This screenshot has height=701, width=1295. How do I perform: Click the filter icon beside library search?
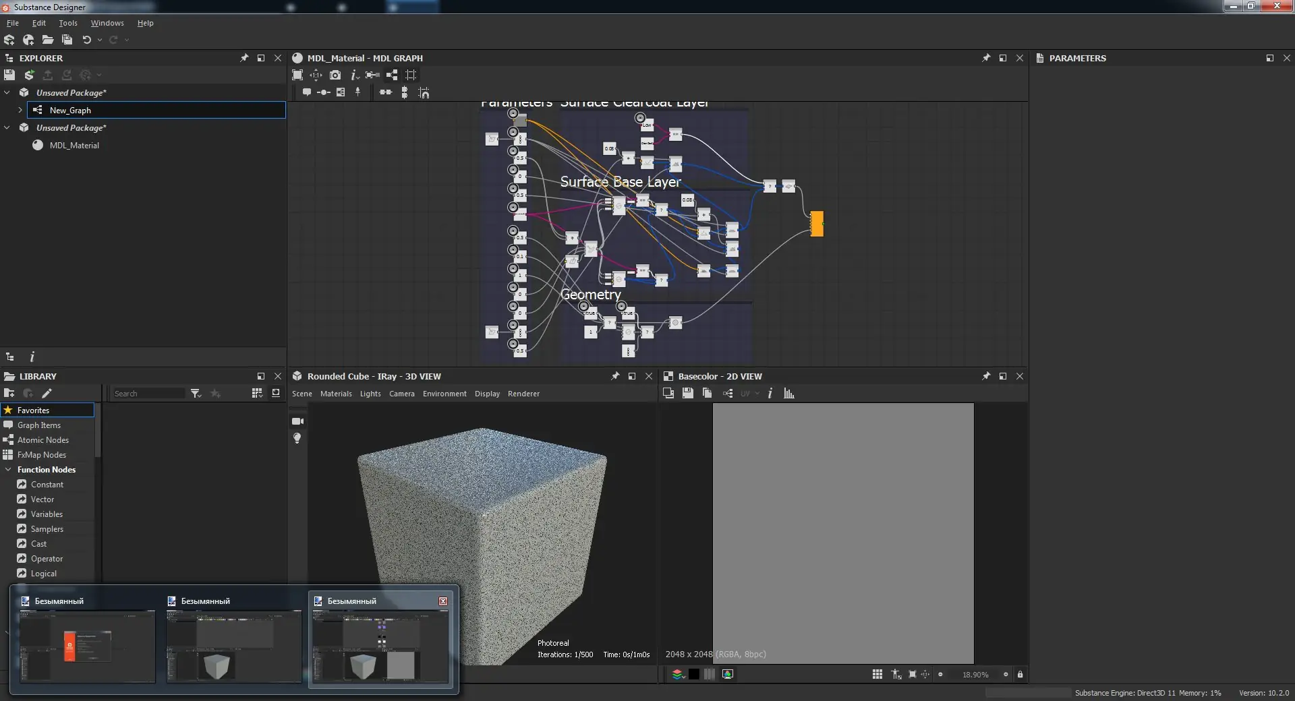pos(196,394)
